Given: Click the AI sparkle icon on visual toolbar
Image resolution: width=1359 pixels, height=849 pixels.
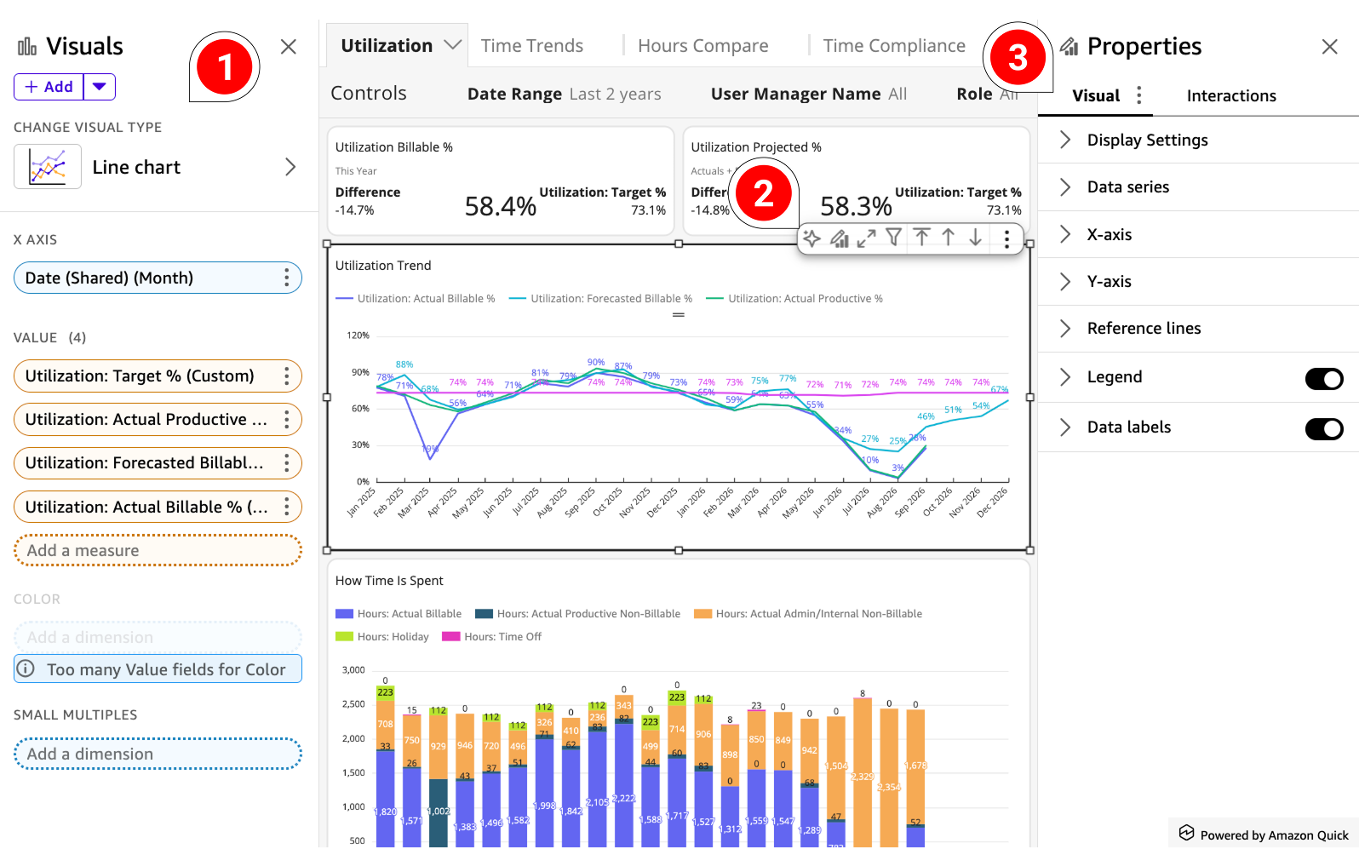Looking at the screenshot, I should (x=811, y=238).
